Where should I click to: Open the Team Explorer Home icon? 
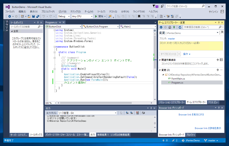click(x=170, y=27)
